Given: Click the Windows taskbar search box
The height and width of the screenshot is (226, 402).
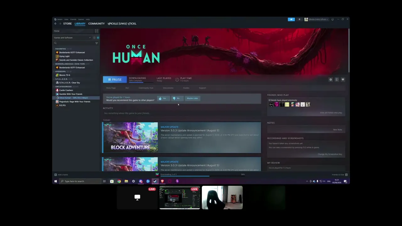Looking at the screenshot, I should click(x=80, y=181).
